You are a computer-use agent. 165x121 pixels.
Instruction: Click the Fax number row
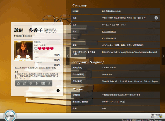115,38
